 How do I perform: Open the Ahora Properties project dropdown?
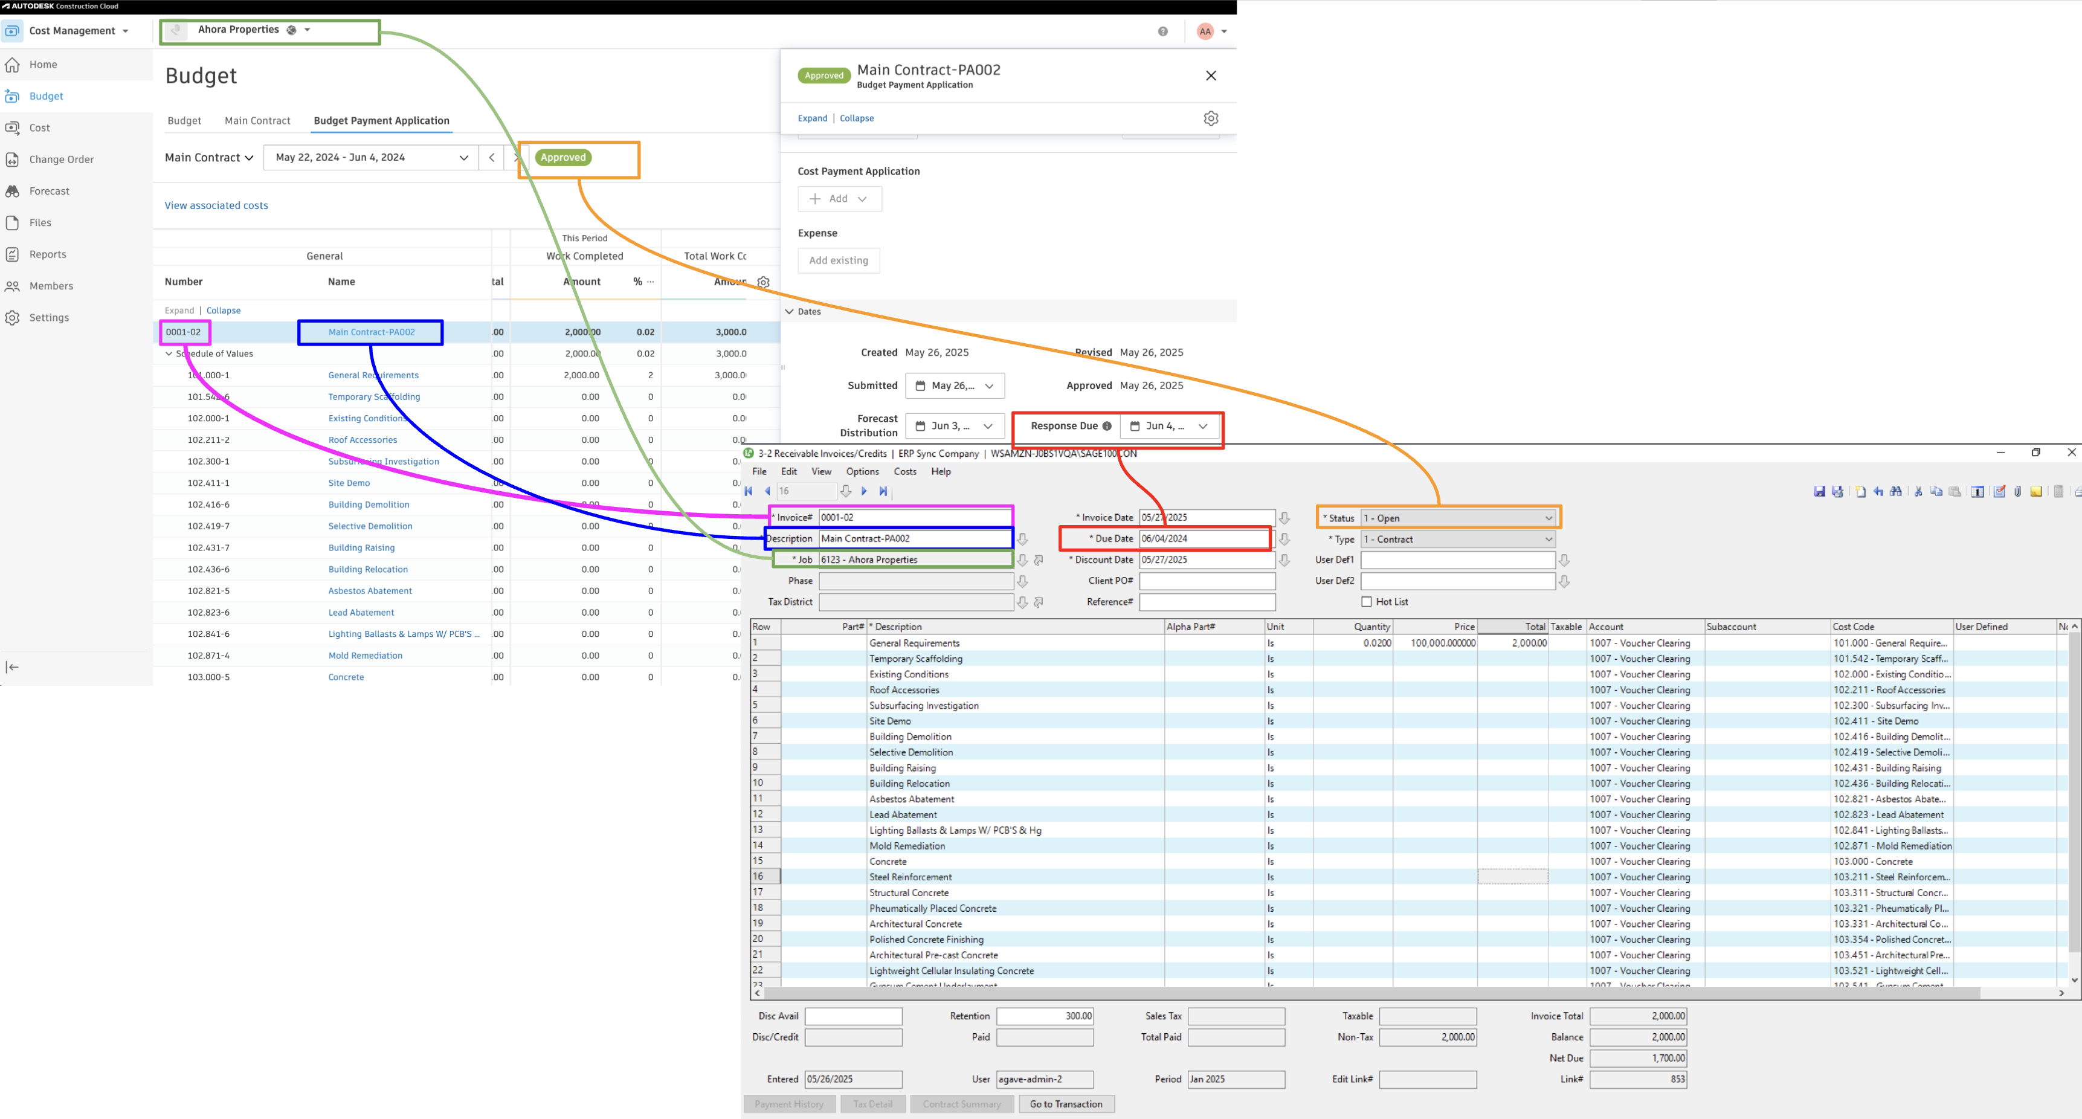(x=254, y=30)
